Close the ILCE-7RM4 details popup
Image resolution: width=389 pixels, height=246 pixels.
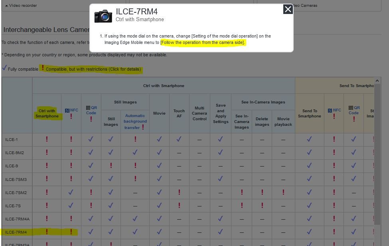click(x=288, y=10)
